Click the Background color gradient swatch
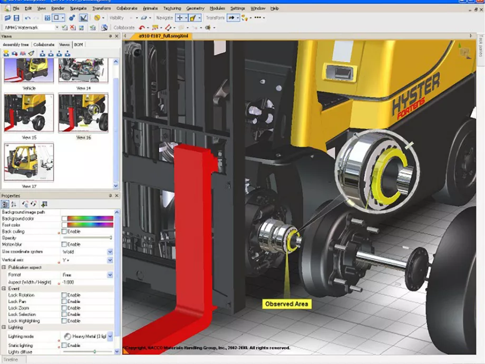 (x=90, y=218)
